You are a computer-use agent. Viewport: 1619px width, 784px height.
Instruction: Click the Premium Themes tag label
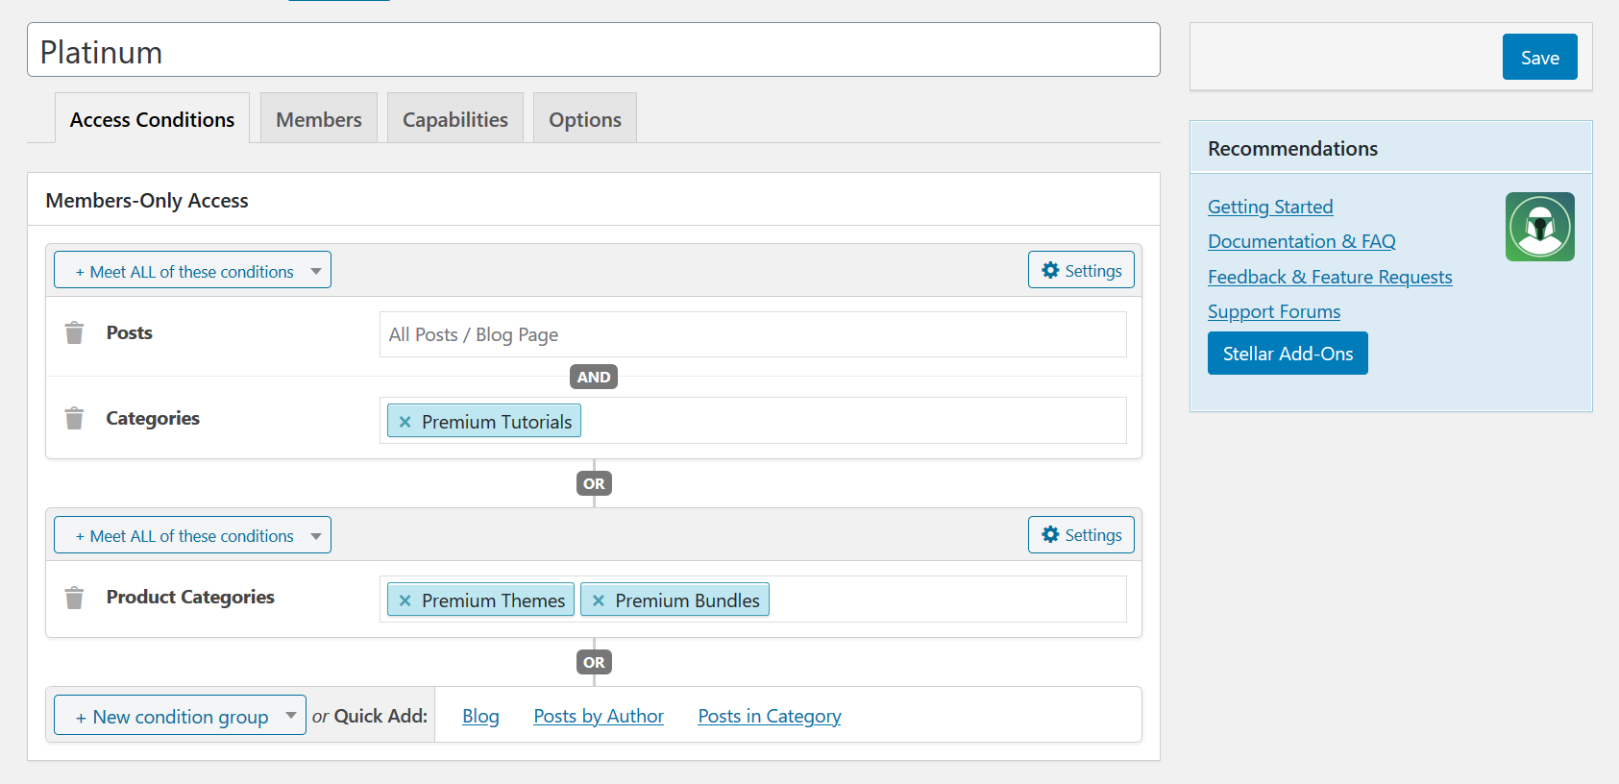tap(494, 600)
